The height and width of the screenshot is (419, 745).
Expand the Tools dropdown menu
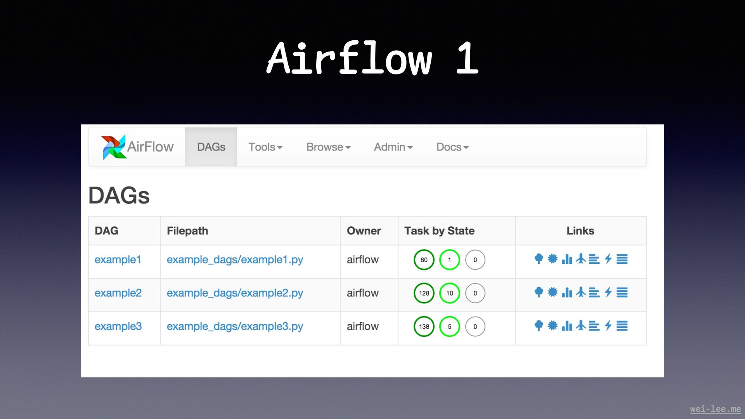pos(265,147)
